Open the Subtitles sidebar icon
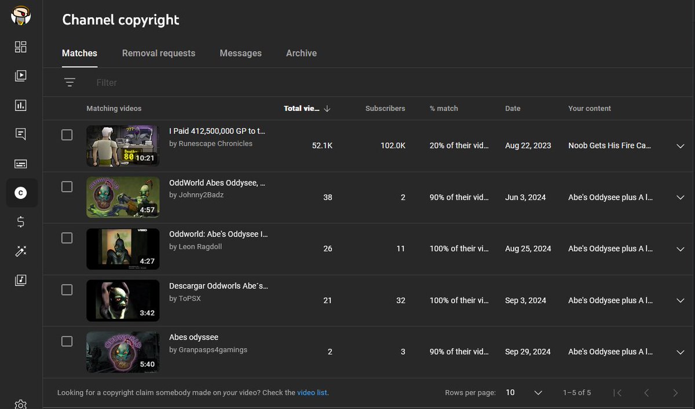 (x=21, y=164)
